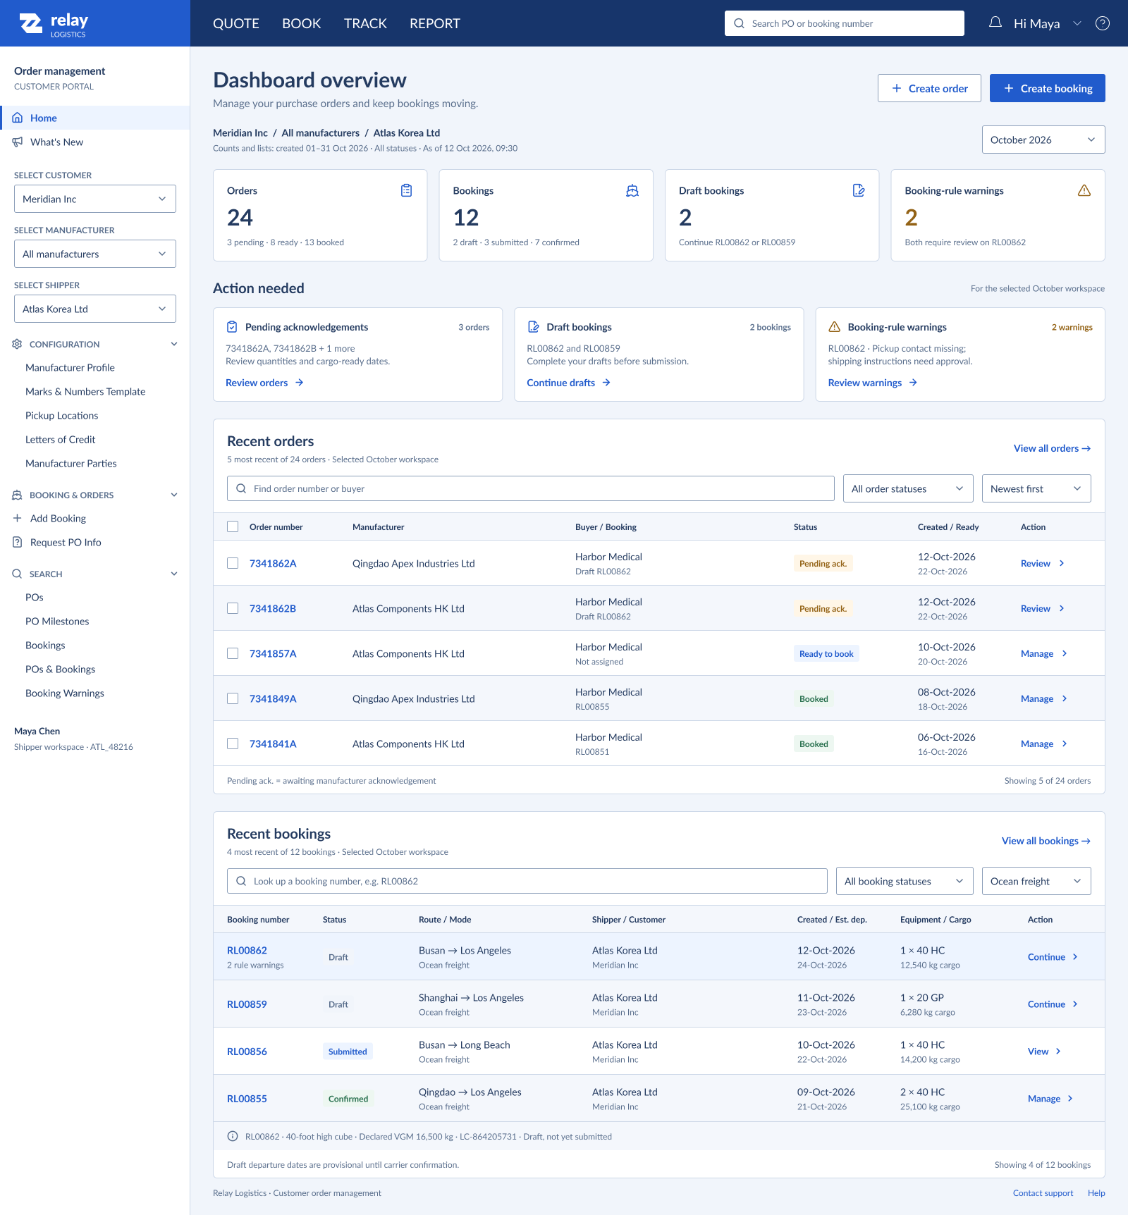Viewport: 1128px width, 1215px height.
Task: Open the REPORT menu
Action: [x=435, y=23]
